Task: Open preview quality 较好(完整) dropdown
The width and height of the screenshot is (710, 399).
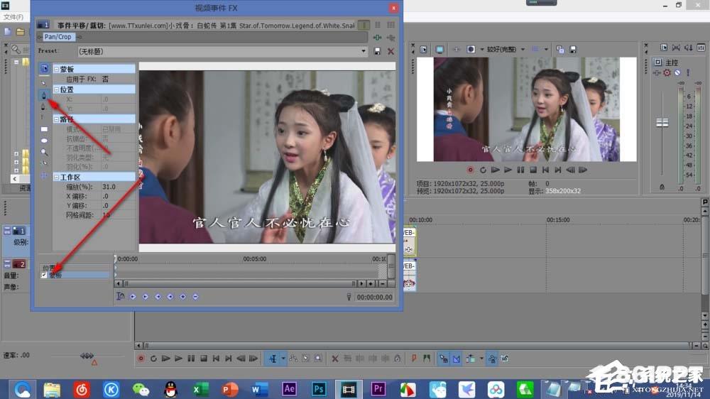Action: tap(523, 50)
